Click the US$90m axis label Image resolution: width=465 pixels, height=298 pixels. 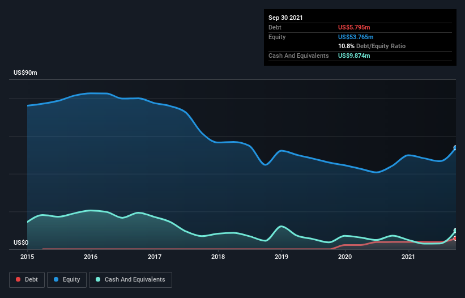(25, 73)
